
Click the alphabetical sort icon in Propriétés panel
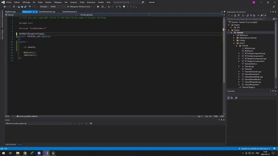[232, 98]
